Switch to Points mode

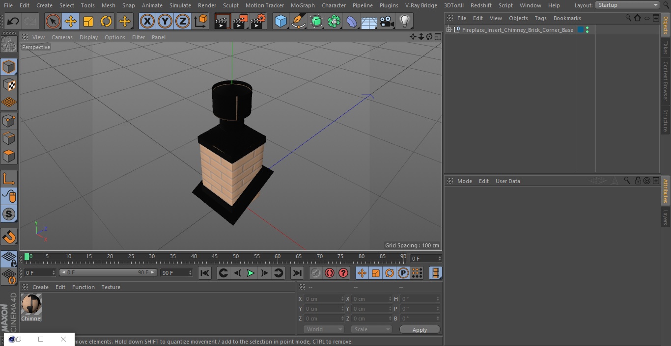coord(9,120)
